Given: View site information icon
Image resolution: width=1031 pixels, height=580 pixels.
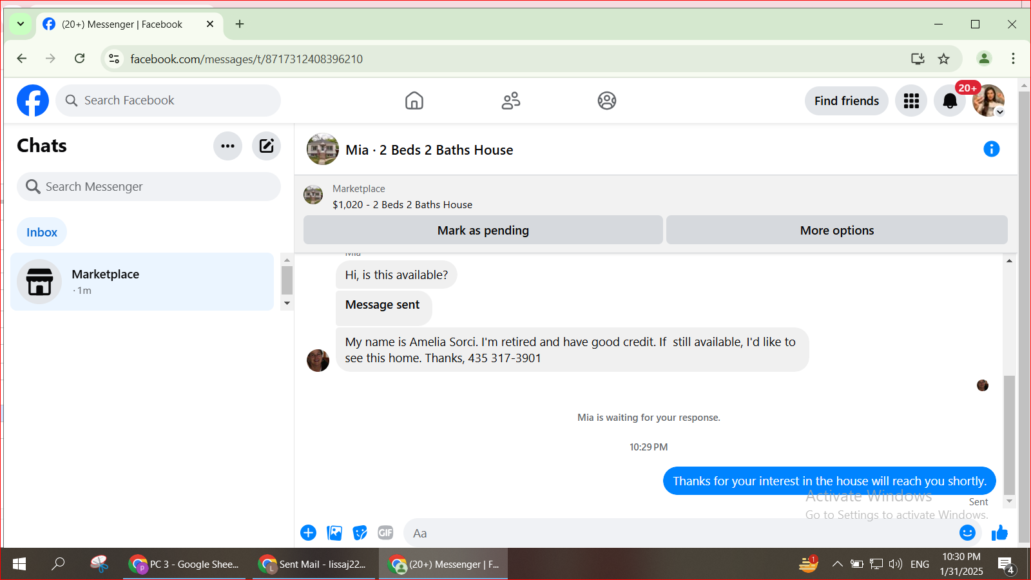Looking at the screenshot, I should tap(114, 59).
